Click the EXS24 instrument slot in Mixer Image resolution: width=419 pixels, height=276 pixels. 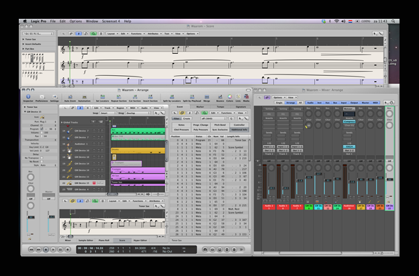(x=349, y=147)
